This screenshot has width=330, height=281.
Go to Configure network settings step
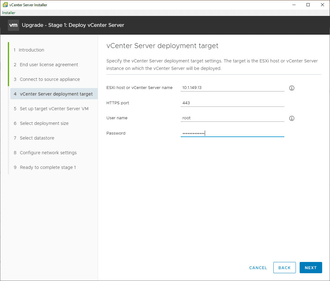48,153
